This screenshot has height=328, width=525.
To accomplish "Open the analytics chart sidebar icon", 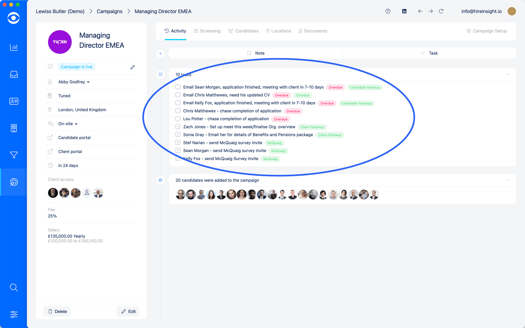I will [x=14, y=47].
